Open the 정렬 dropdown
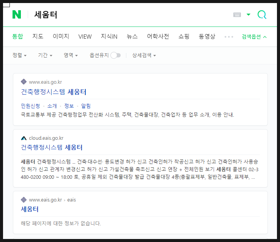 coord(19,55)
